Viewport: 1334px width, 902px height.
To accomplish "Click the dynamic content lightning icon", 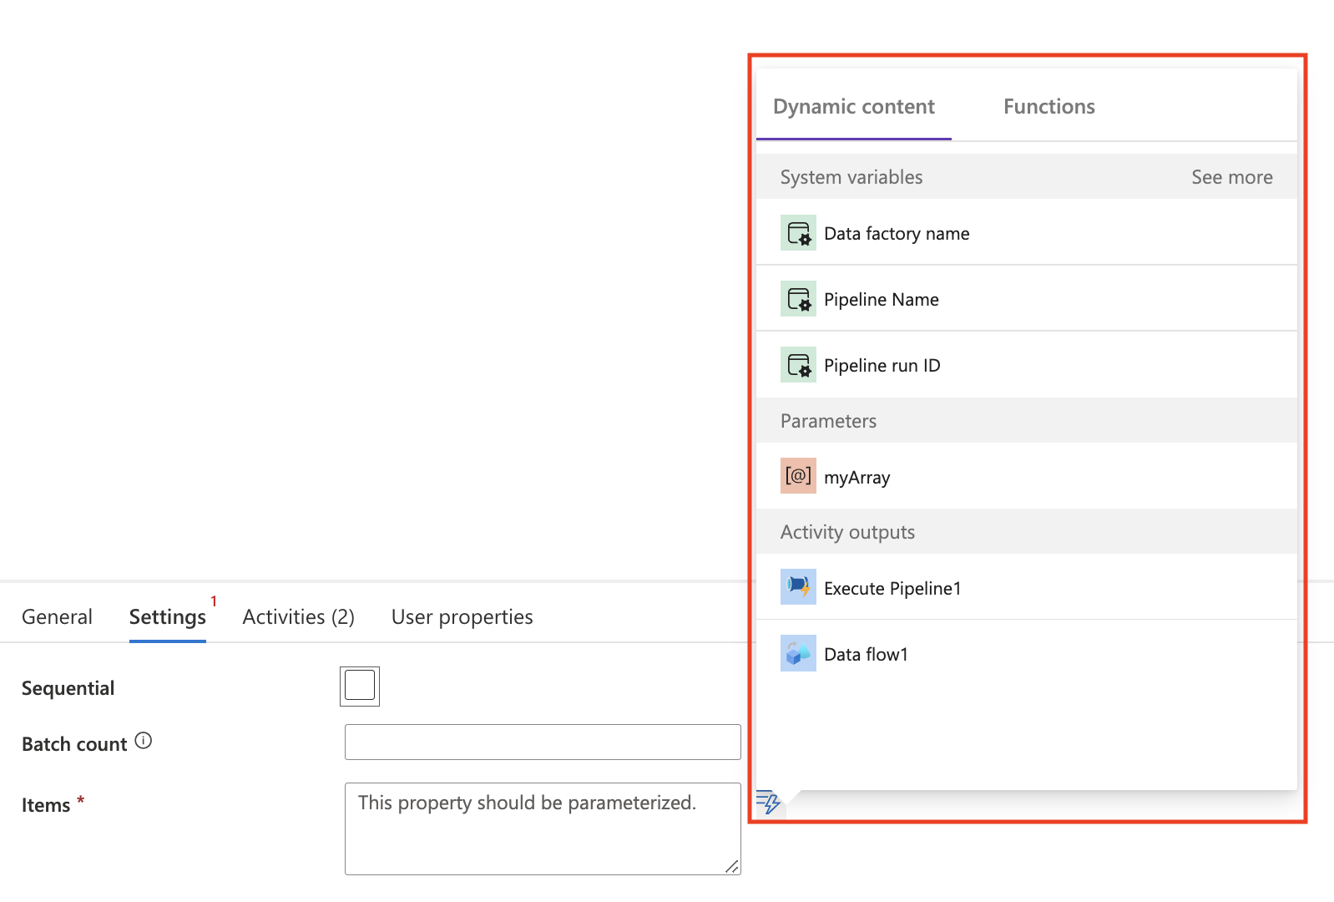I will click(768, 803).
